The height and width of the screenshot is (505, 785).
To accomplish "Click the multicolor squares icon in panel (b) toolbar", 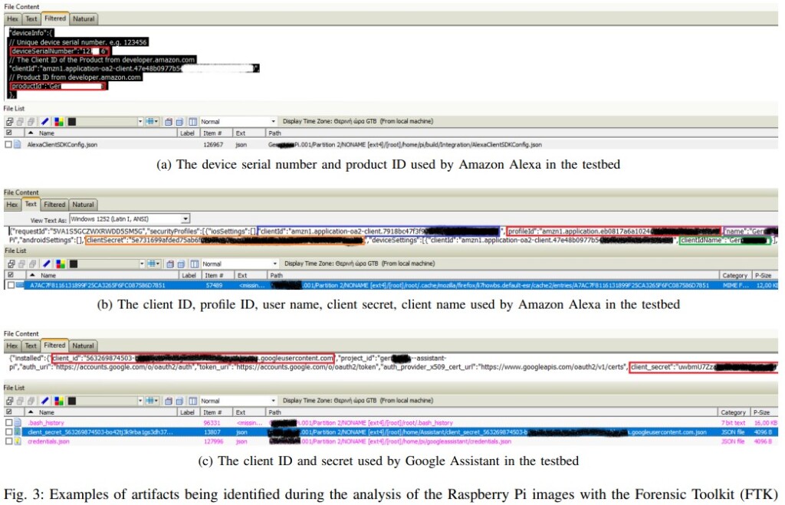I will tap(60, 264).
